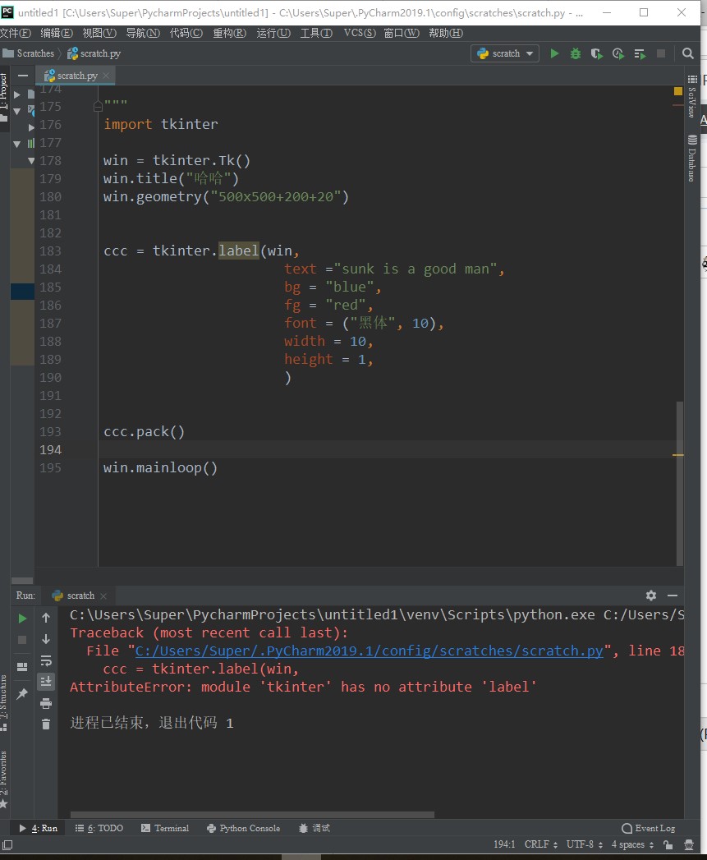This screenshot has height=860, width=707.
Task: Open Run panel settings gear
Action: point(651,595)
